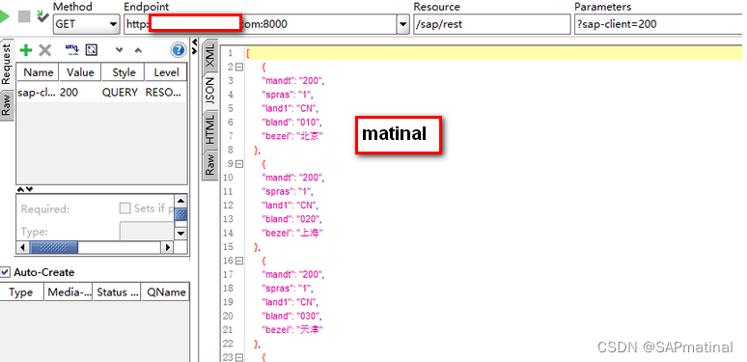Viewport: 747px width, 362px height.
Task: Click the "bland": "010" line in the JSON
Action: point(291,123)
